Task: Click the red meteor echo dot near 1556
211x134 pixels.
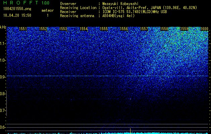Action: (130, 99)
